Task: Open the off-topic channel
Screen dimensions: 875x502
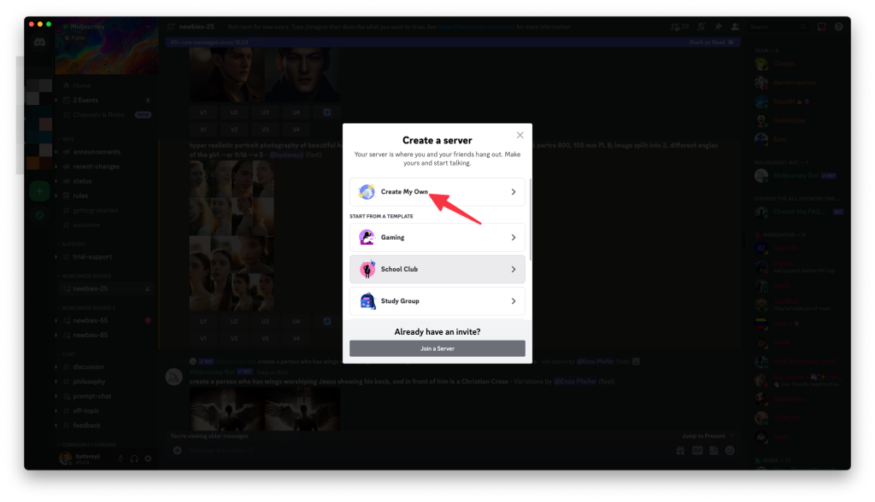Action: click(x=106, y=411)
